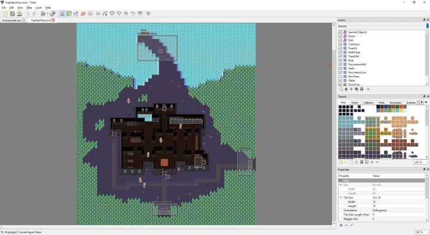This screenshot has height=235, width=430.
Task: Select the Bucket Fill tool
Action: pos(76,13)
